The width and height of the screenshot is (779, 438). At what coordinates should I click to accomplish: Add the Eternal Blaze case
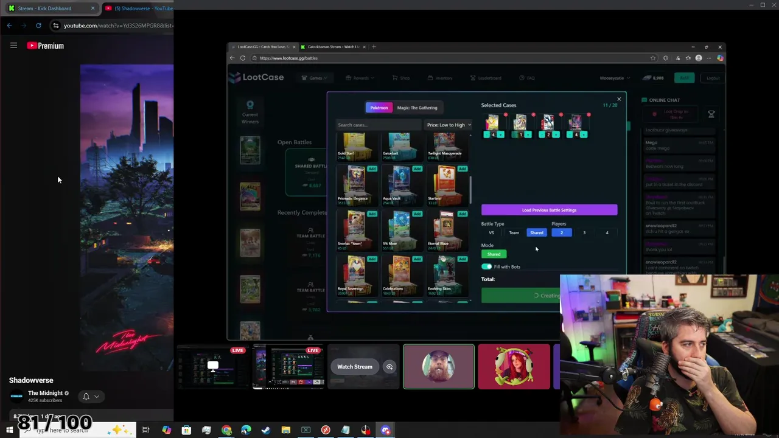pos(463,214)
